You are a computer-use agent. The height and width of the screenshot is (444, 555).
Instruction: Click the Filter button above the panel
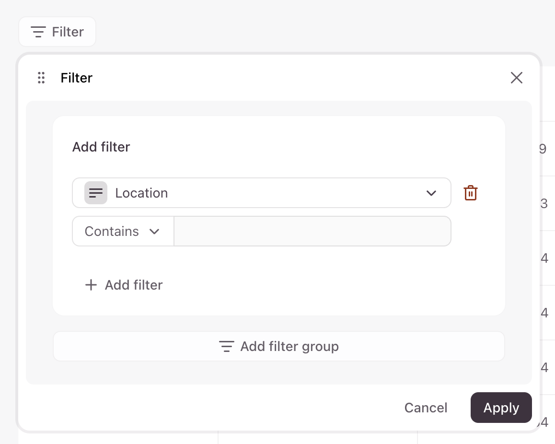tap(58, 32)
